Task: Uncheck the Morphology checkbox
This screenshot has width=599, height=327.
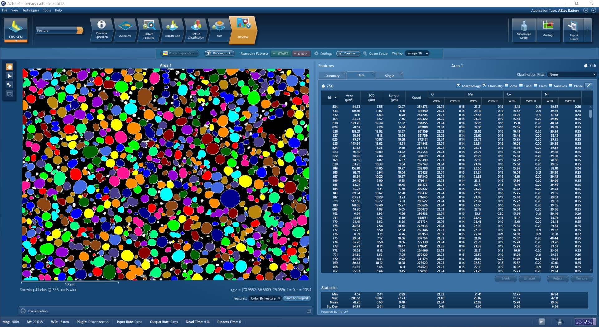Action: (458, 86)
